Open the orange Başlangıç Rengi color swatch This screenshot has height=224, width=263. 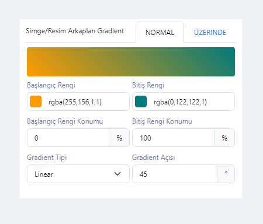click(36, 101)
